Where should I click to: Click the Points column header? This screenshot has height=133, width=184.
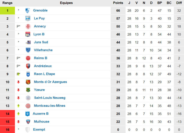118,3
